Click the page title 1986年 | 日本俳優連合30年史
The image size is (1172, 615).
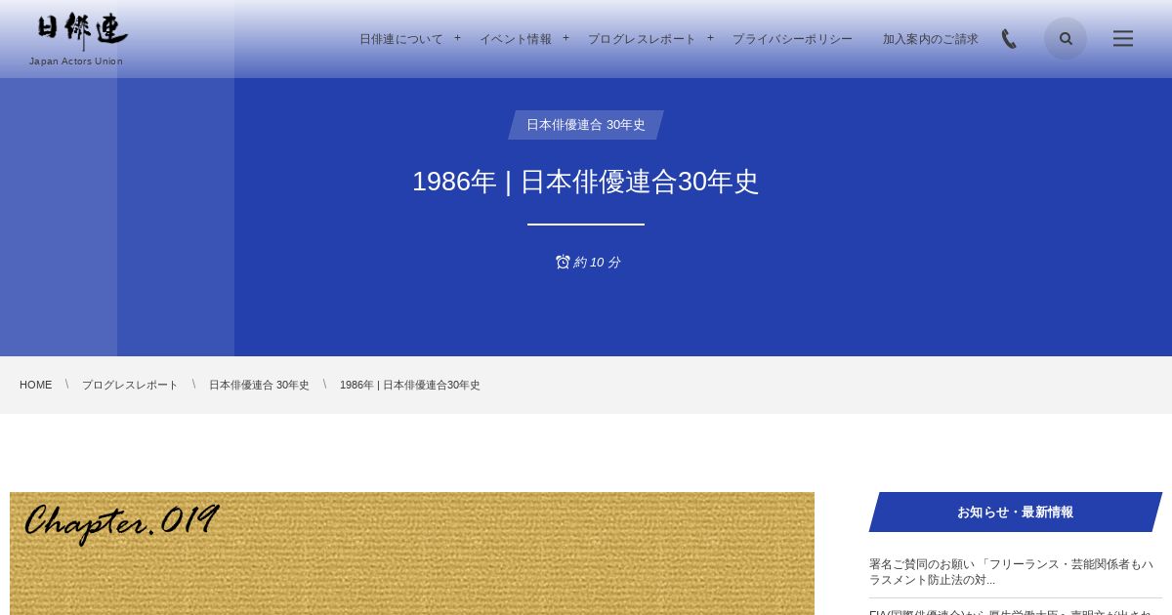click(586, 182)
